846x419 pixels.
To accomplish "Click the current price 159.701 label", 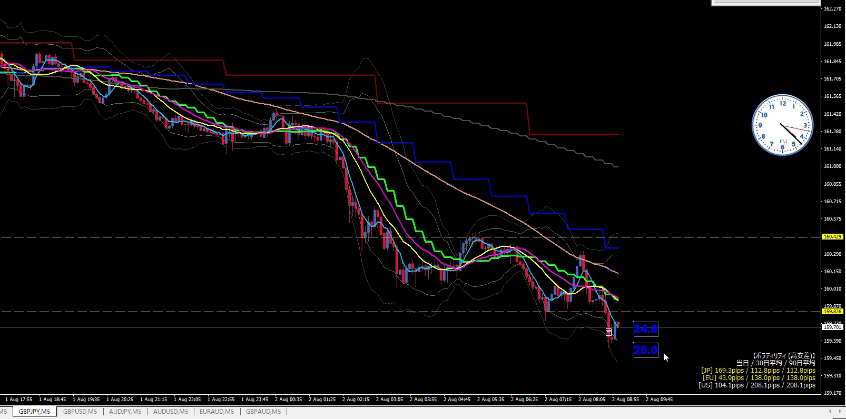I will [x=832, y=327].
